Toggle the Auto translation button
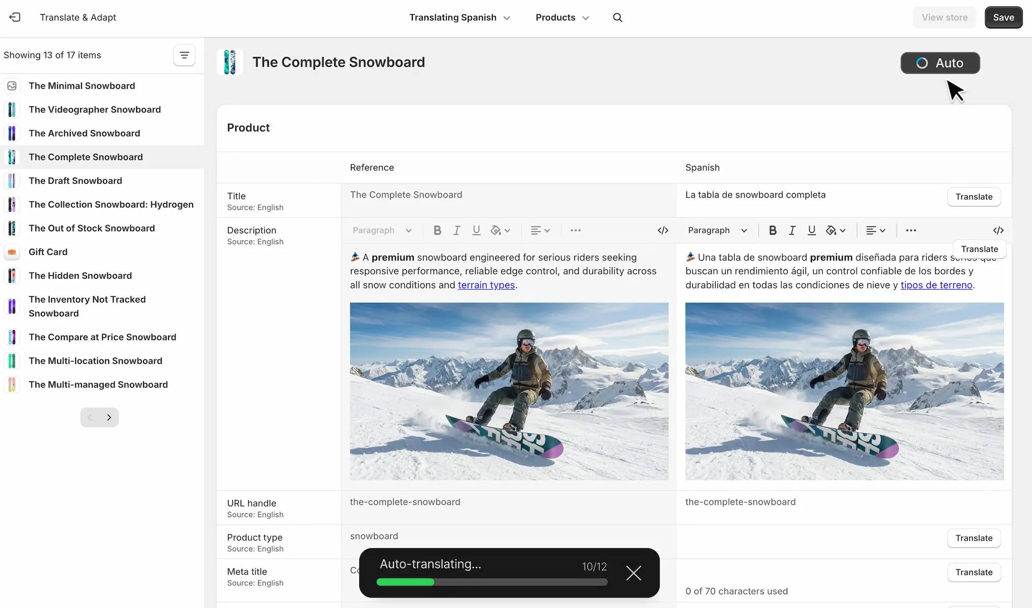Image resolution: width=1032 pixels, height=608 pixels. (x=940, y=63)
